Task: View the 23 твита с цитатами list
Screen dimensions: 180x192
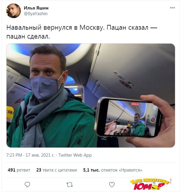Action: [x=57, y=170]
